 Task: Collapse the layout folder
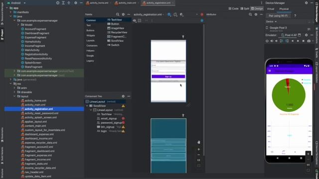pos(14,96)
